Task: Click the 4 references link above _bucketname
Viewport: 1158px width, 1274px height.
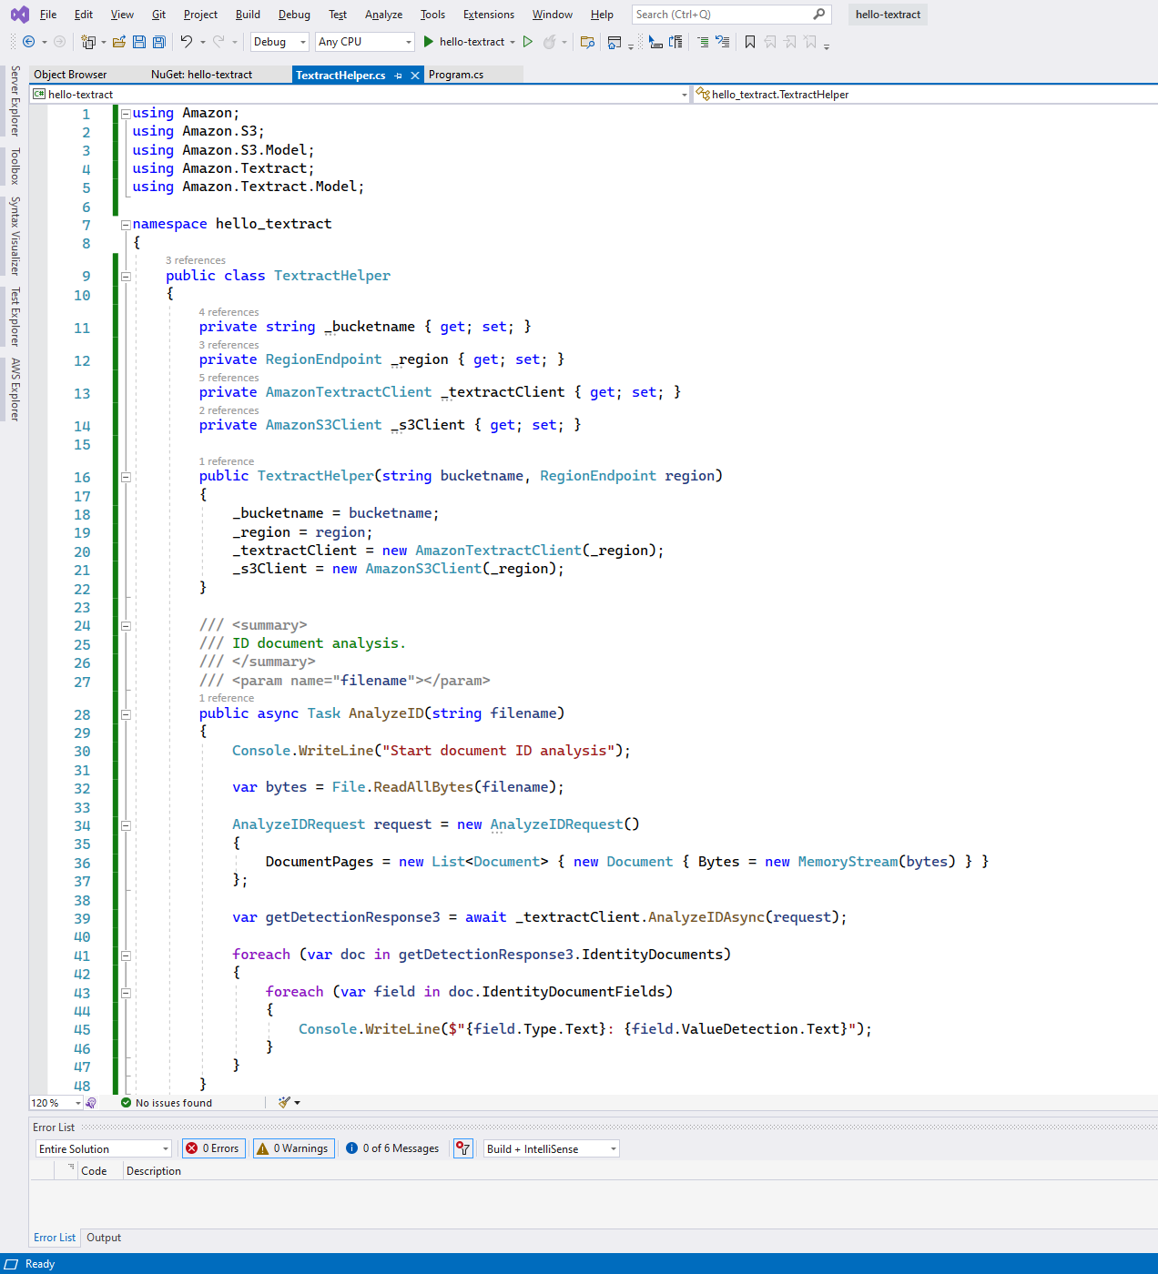Action: [x=229, y=312]
